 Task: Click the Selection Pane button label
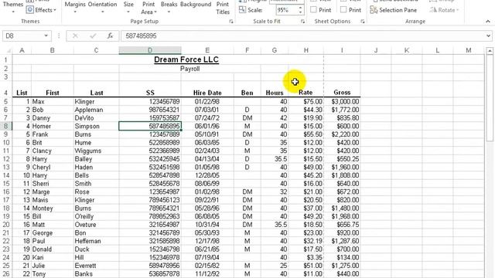pos(398,10)
